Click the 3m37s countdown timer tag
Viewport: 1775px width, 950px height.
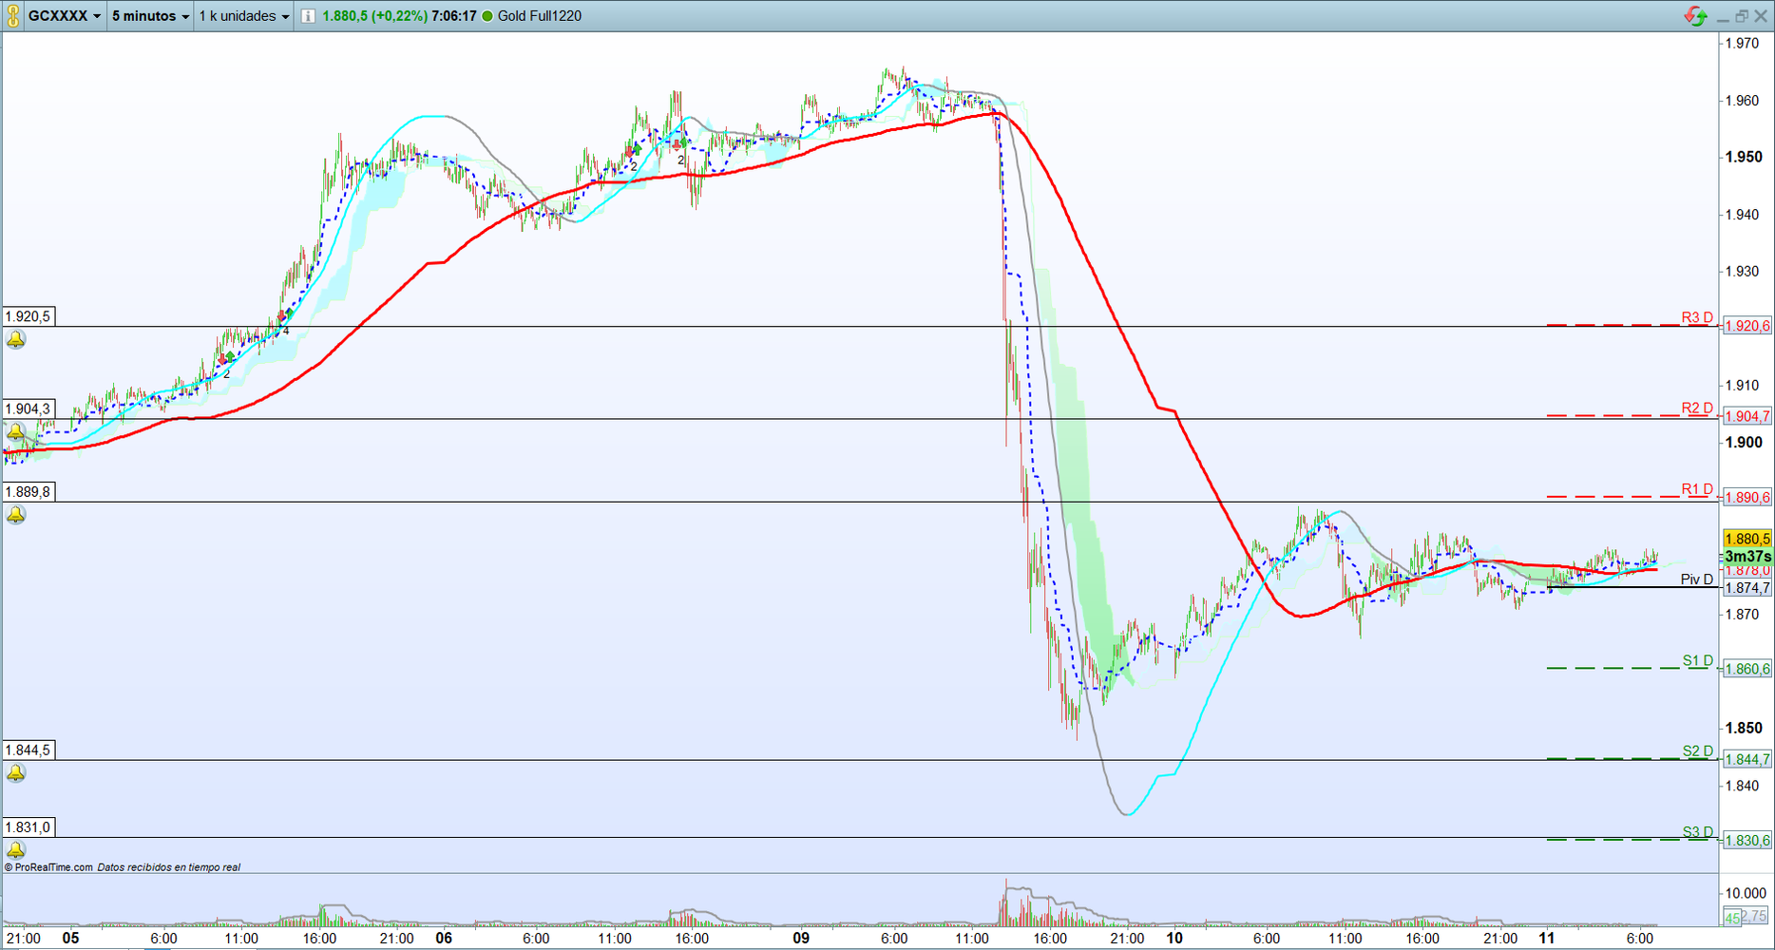[1747, 556]
